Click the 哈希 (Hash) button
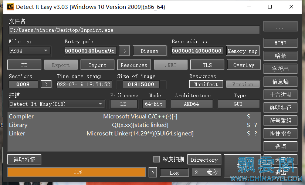The image size is (305, 185). pos(280,56)
